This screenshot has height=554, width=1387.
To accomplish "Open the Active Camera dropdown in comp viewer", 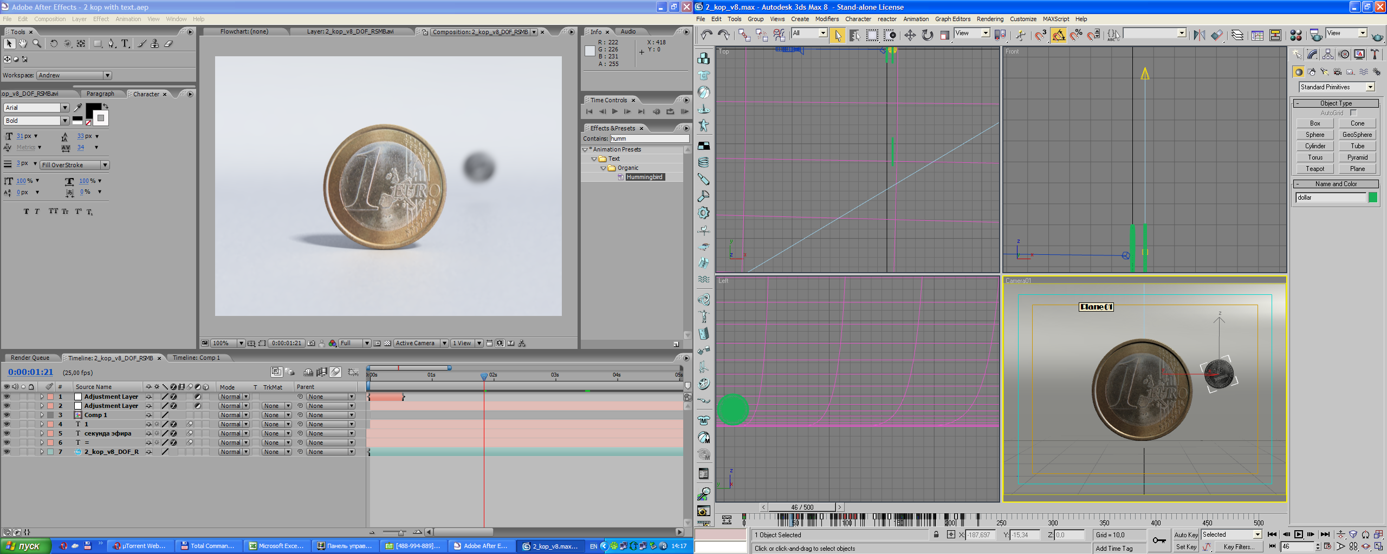I will 421,343.
